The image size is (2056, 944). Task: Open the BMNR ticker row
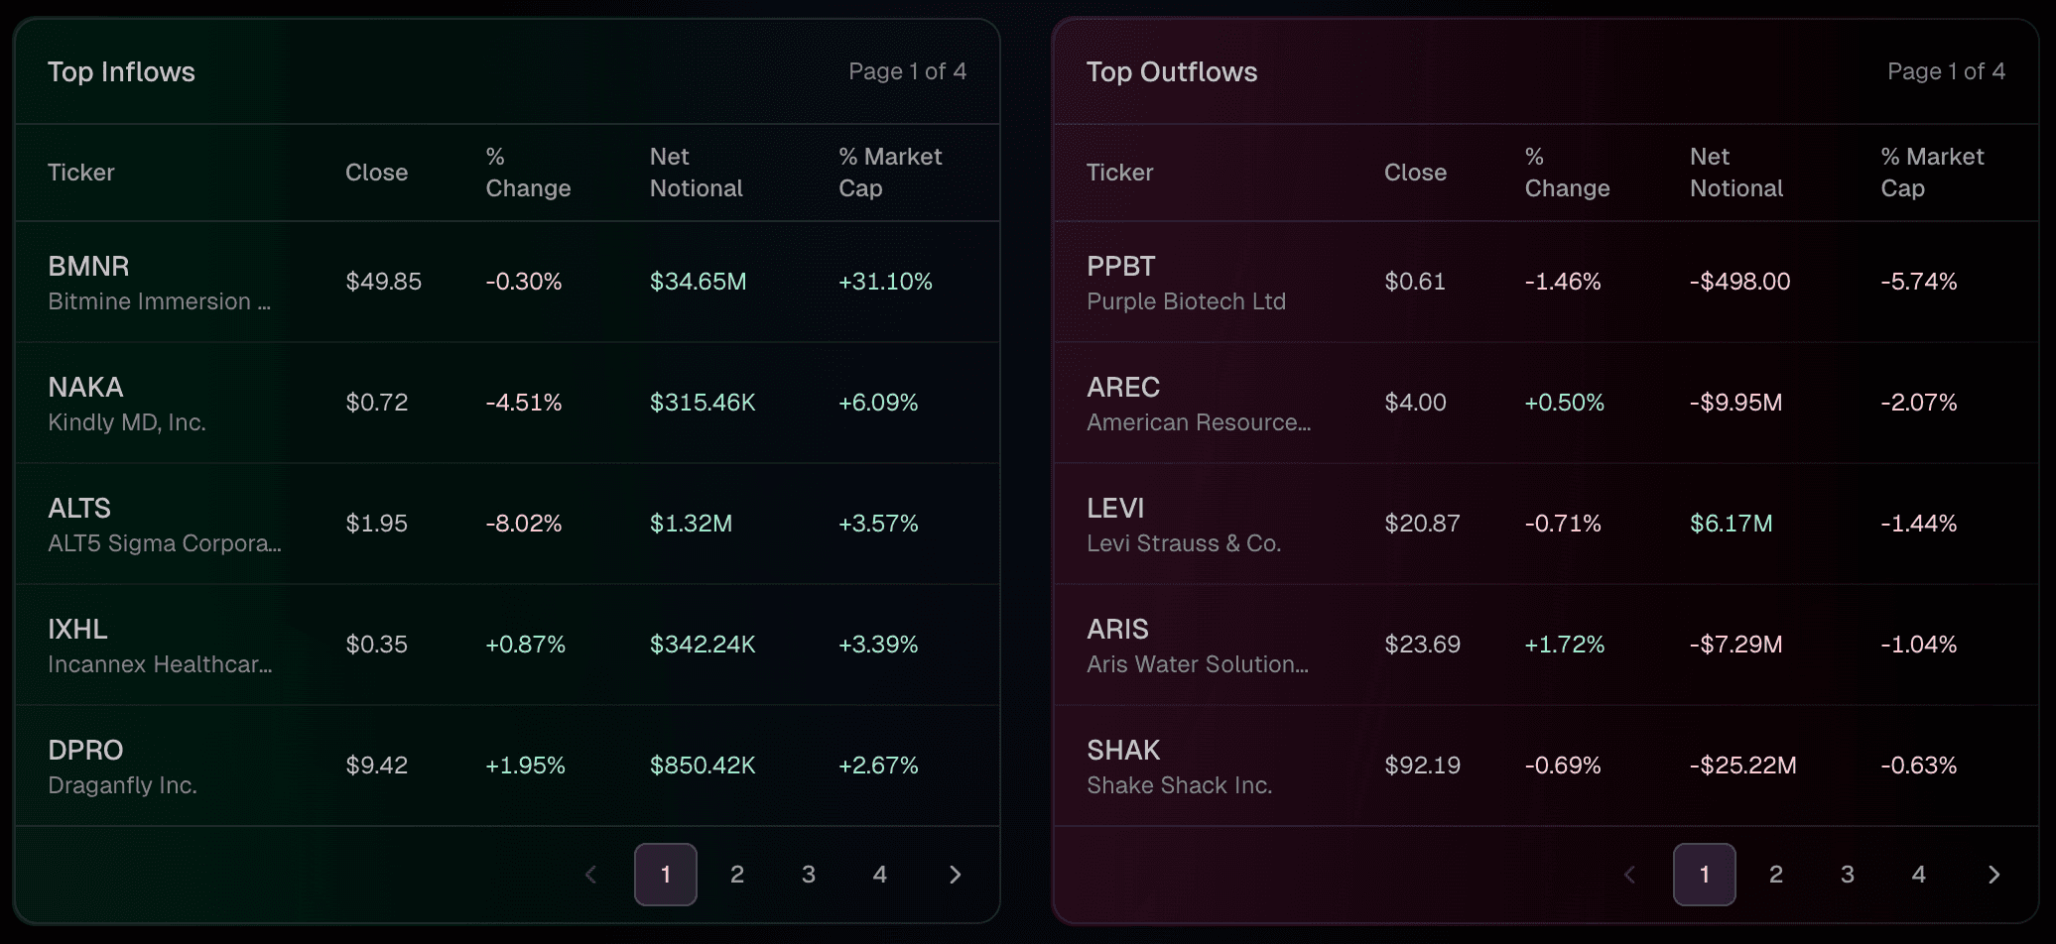pos(89,267)
